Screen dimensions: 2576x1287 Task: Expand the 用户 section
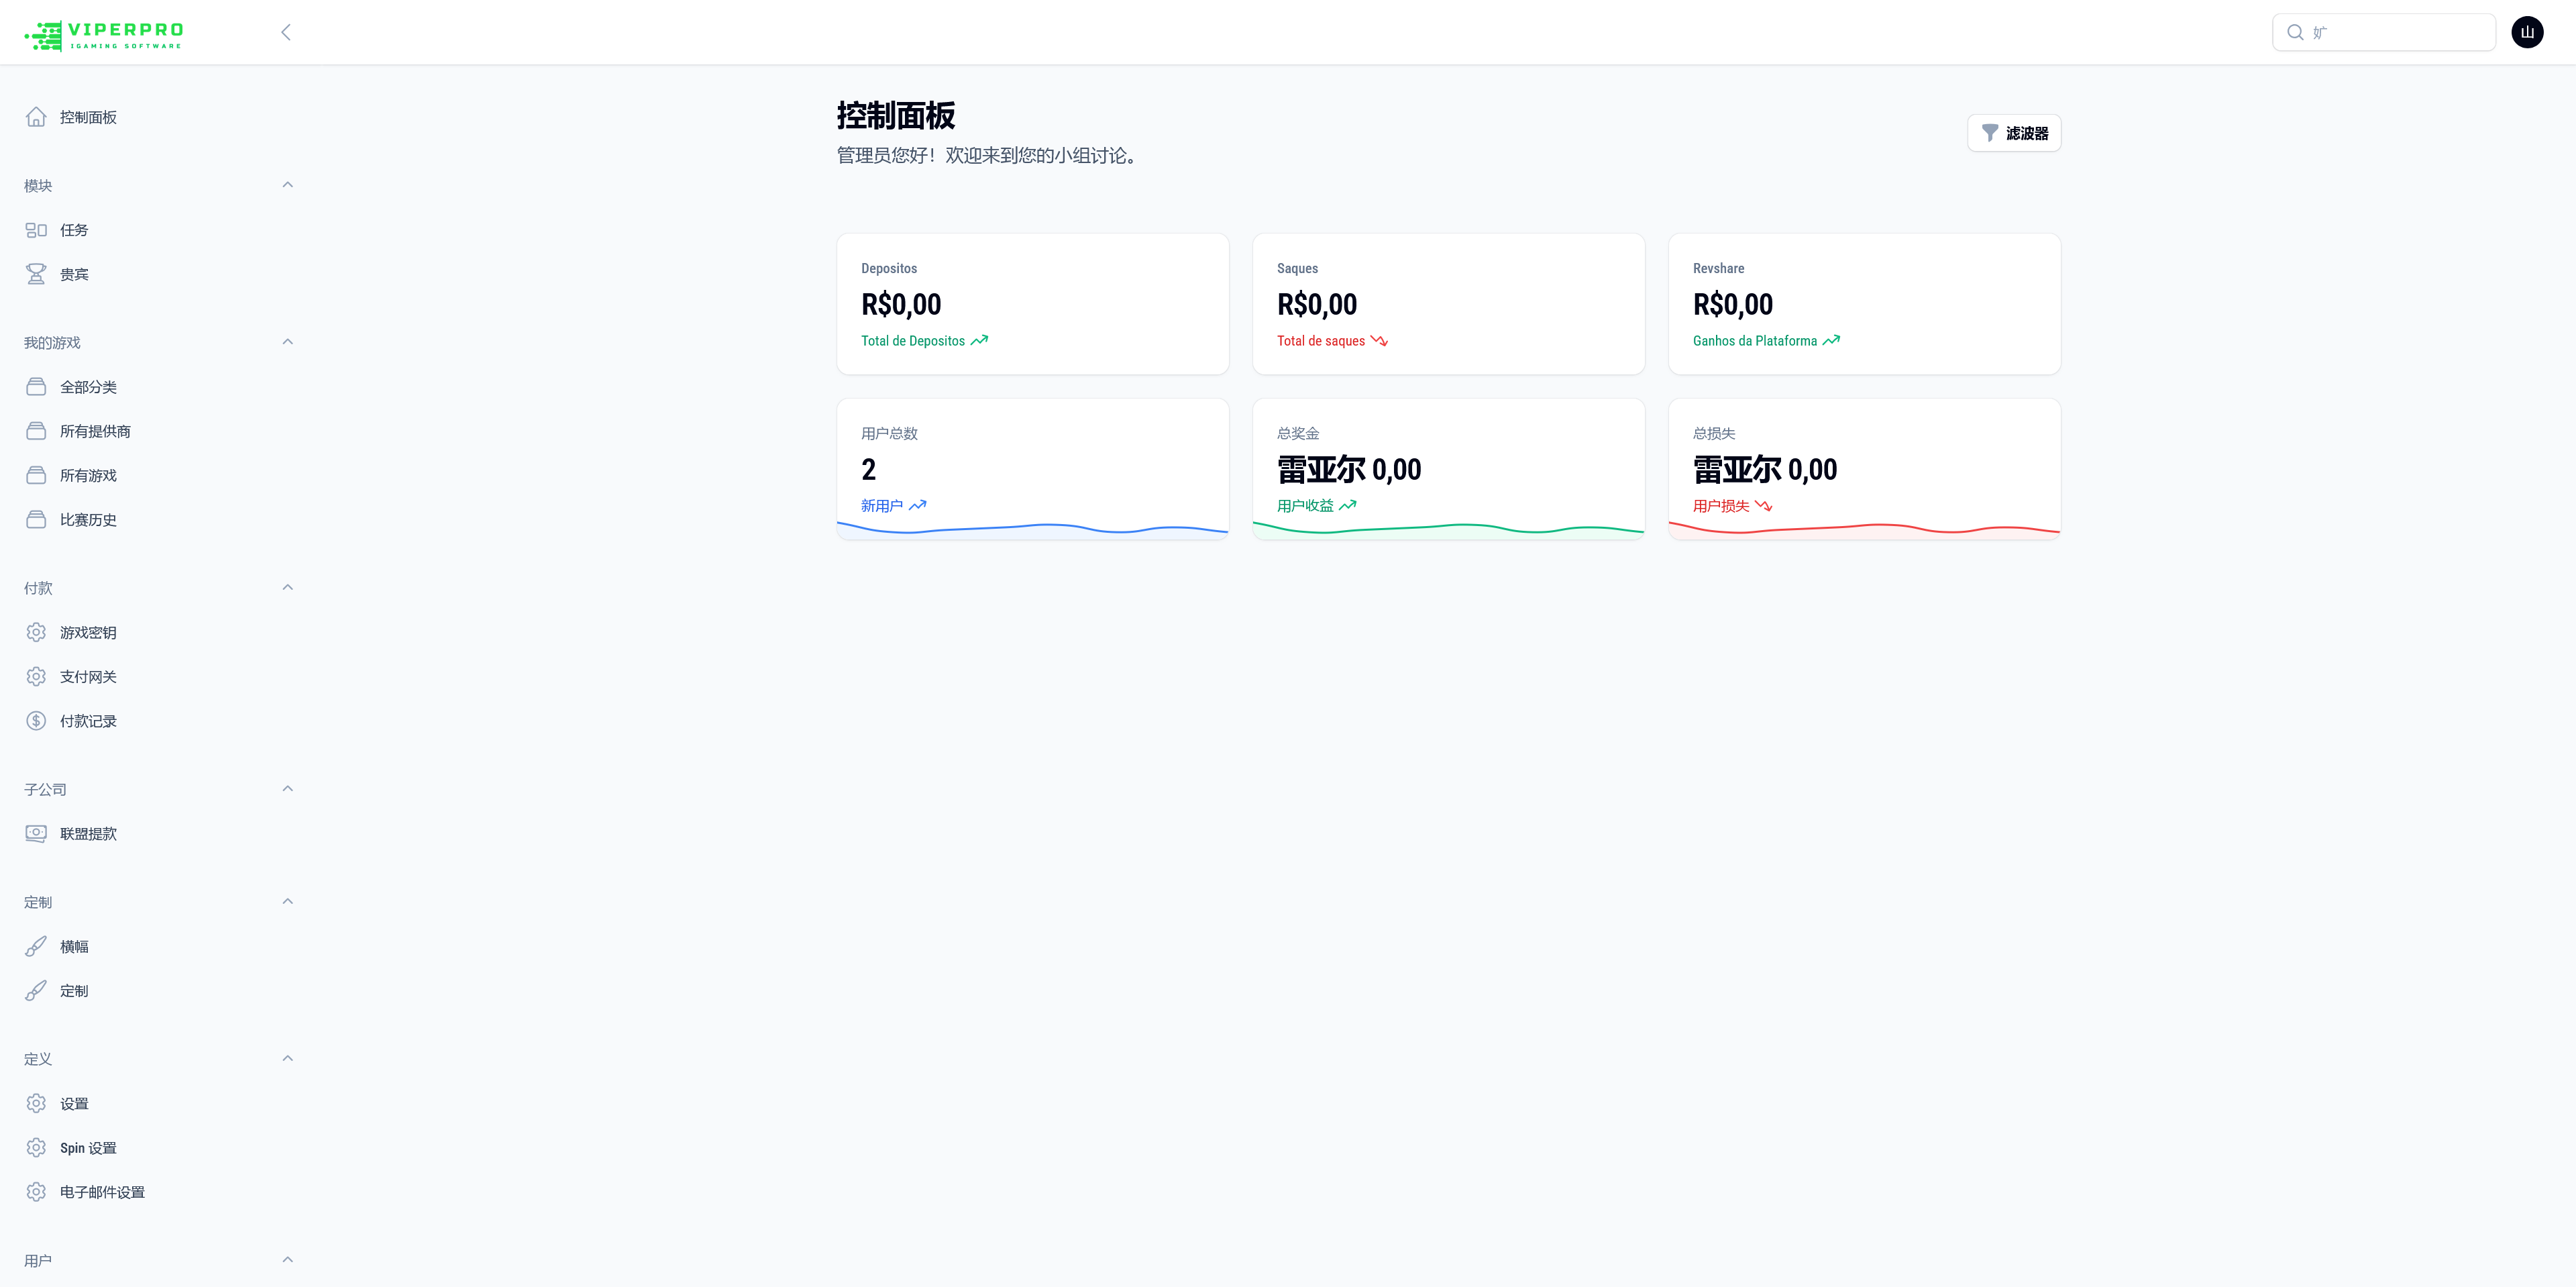coord(288,1259)
